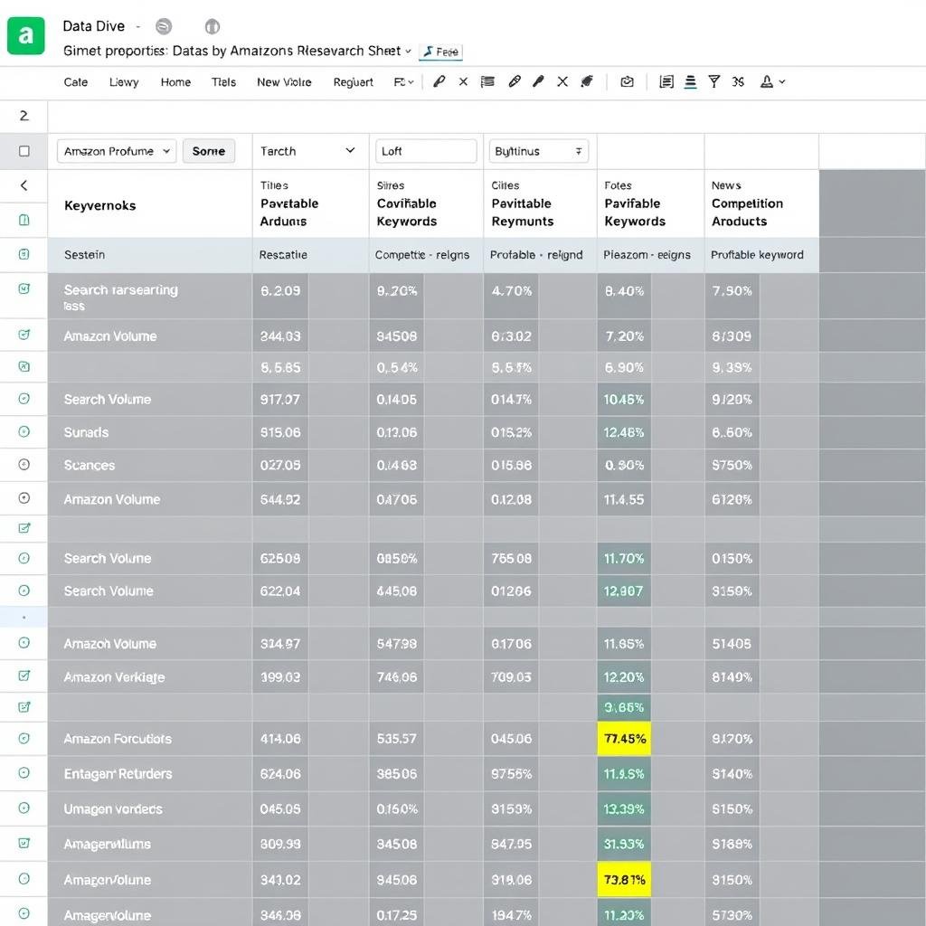Expand the Tarch dropdown selector

(x=309, y=151)
